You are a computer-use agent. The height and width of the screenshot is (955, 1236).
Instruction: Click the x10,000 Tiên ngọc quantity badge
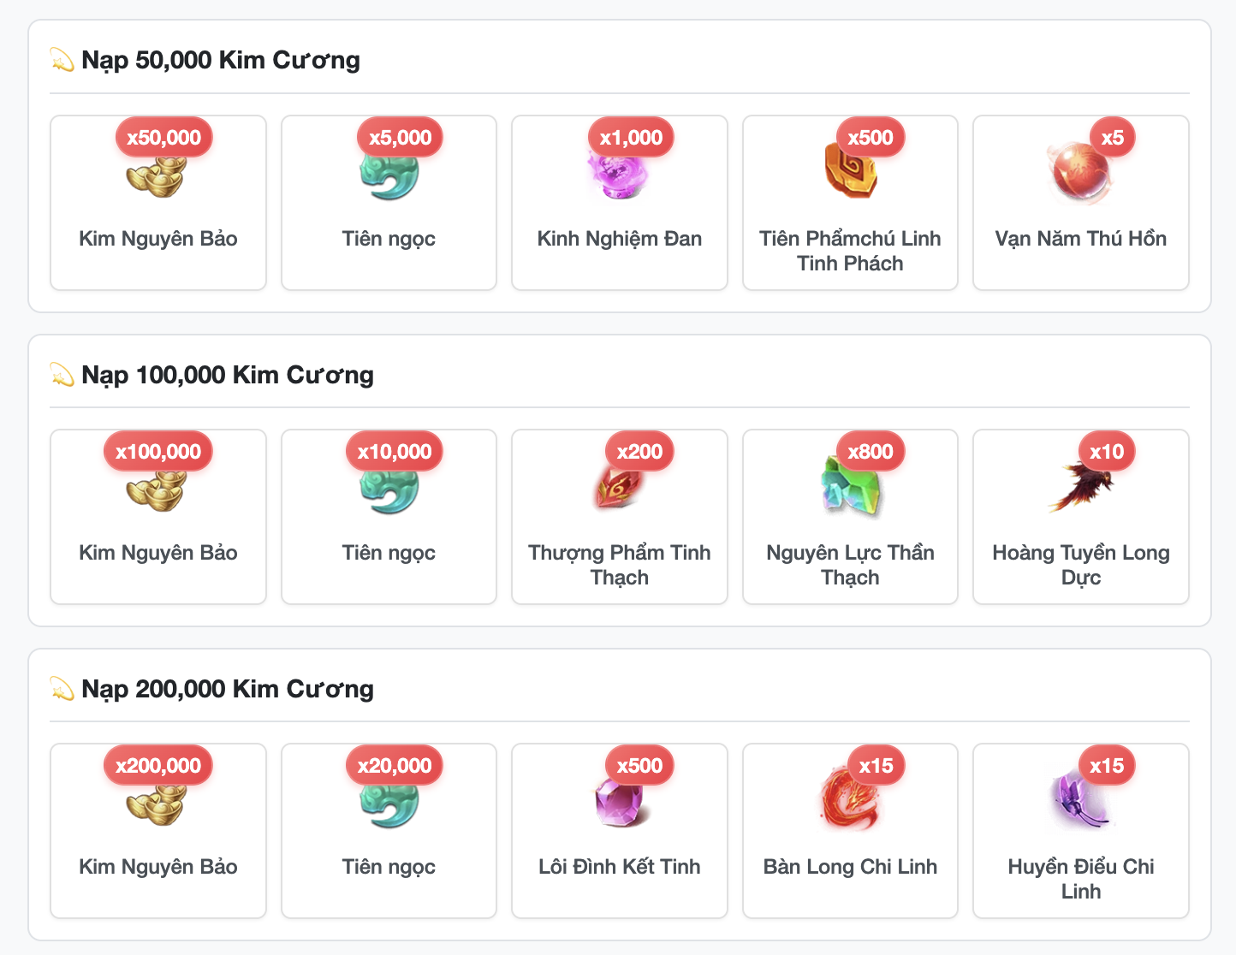point(395,451)
